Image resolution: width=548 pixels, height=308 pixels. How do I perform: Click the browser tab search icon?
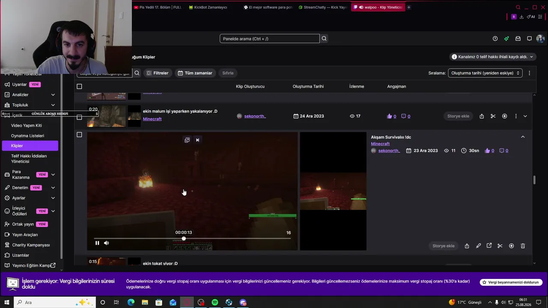pyautogui.click(x=518, y=7)
